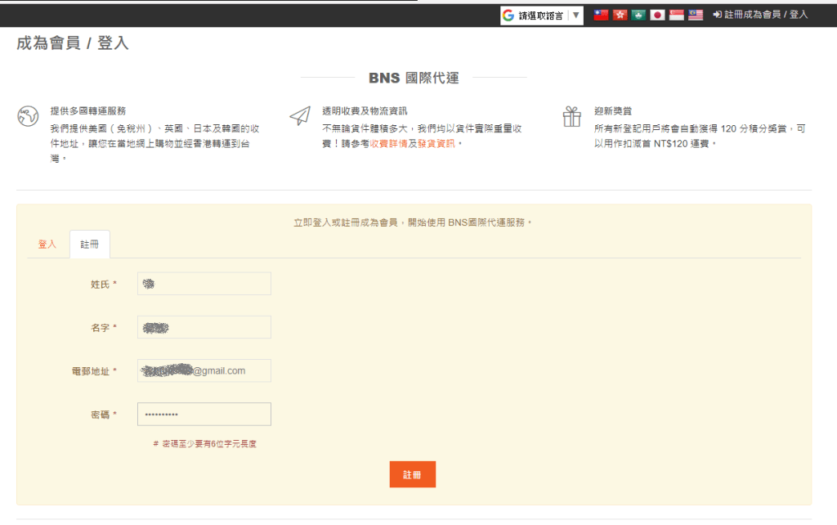The image size is (837, 525).
Task: Switch to the Japan flag region
Action: (657, 15)
